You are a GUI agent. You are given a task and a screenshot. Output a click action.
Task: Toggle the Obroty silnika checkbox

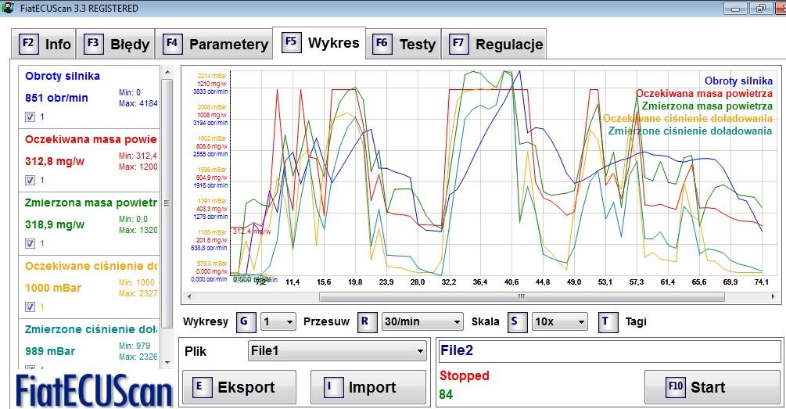(30, 117)
